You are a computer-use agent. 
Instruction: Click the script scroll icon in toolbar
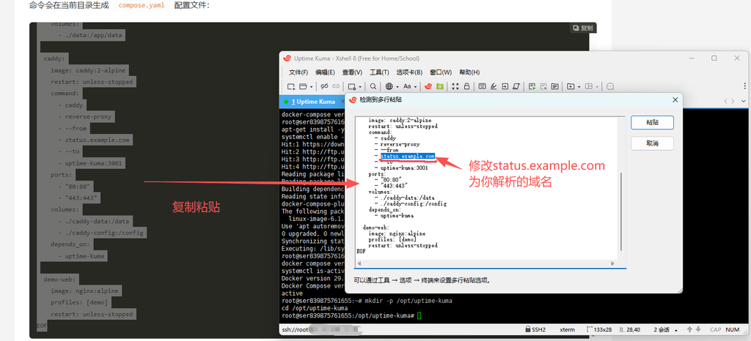coord(516,86)
